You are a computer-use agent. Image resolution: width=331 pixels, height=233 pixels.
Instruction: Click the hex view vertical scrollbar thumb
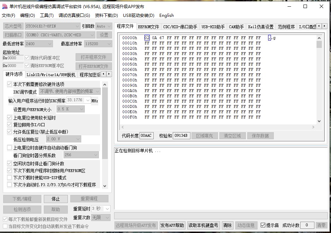point(319,44)
